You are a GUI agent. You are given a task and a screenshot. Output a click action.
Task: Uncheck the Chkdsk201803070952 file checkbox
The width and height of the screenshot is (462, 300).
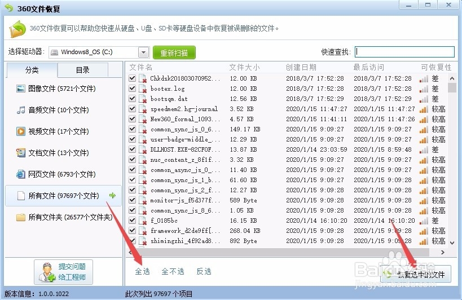point(133,78)
